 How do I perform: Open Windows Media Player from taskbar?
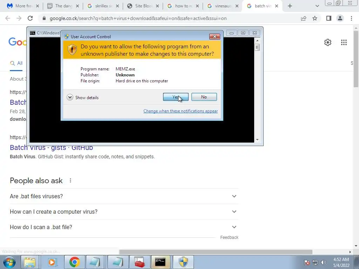click(x=52, y=262)
